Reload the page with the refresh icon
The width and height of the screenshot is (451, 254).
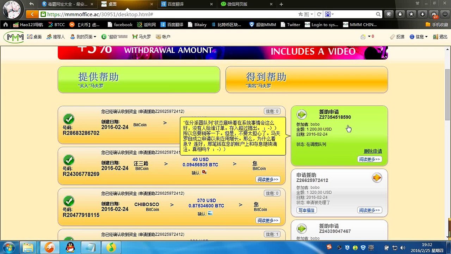tap(319, 14)
